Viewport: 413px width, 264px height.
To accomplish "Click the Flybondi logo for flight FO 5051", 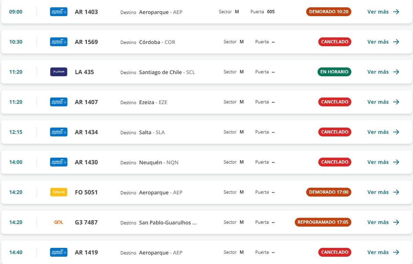I will [59, 192].
